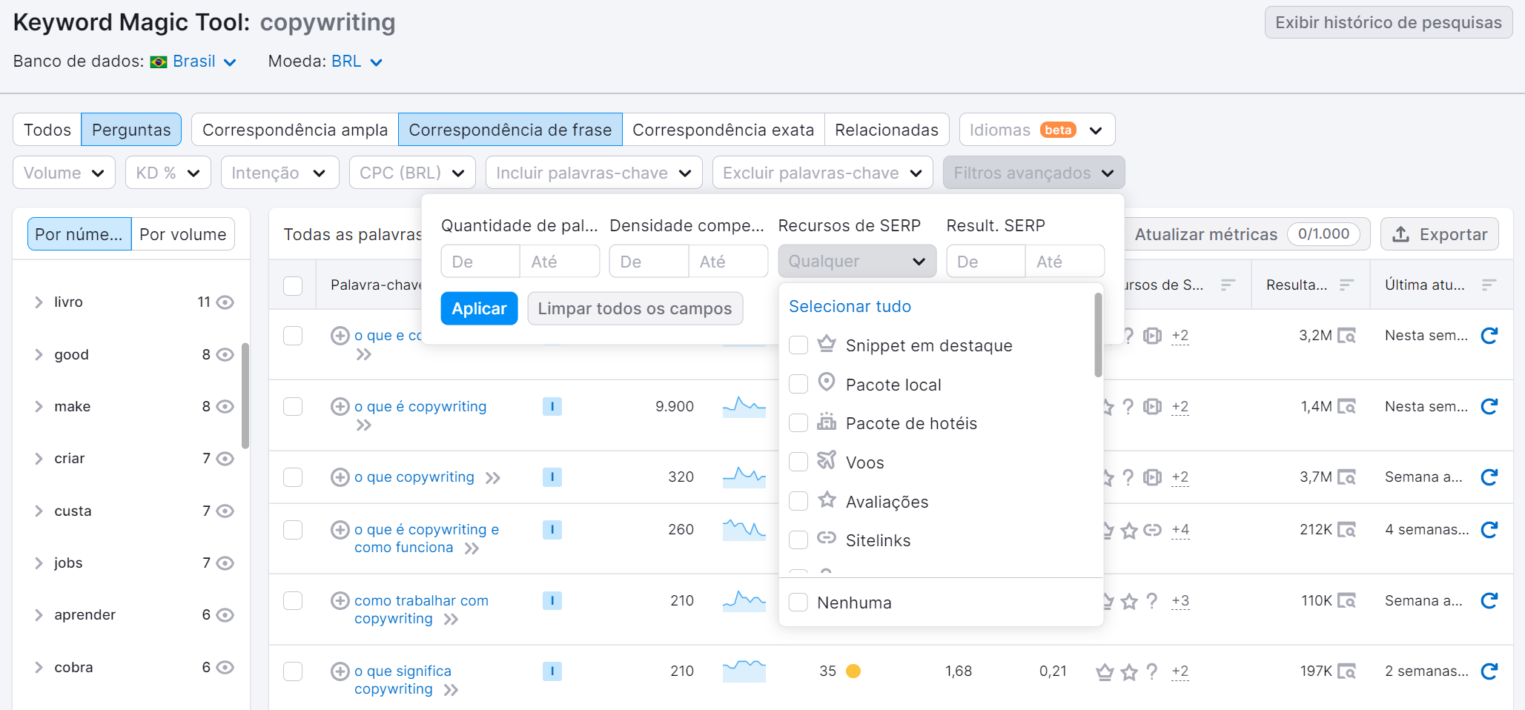Select the Todos tab

click(46, 129)
